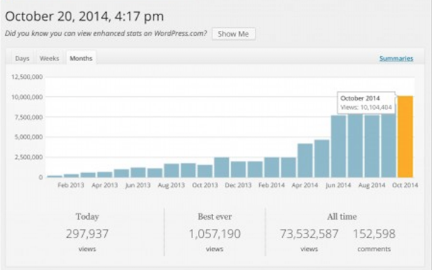
Task: Click the September 2014 bar
Action: tap(389, 145)
